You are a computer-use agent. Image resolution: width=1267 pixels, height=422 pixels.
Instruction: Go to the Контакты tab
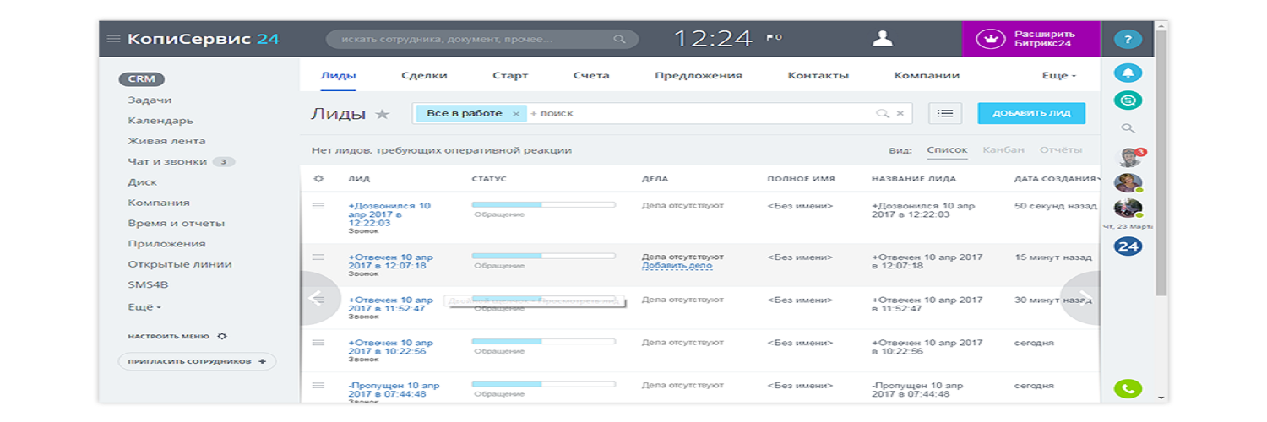(818, 75)
